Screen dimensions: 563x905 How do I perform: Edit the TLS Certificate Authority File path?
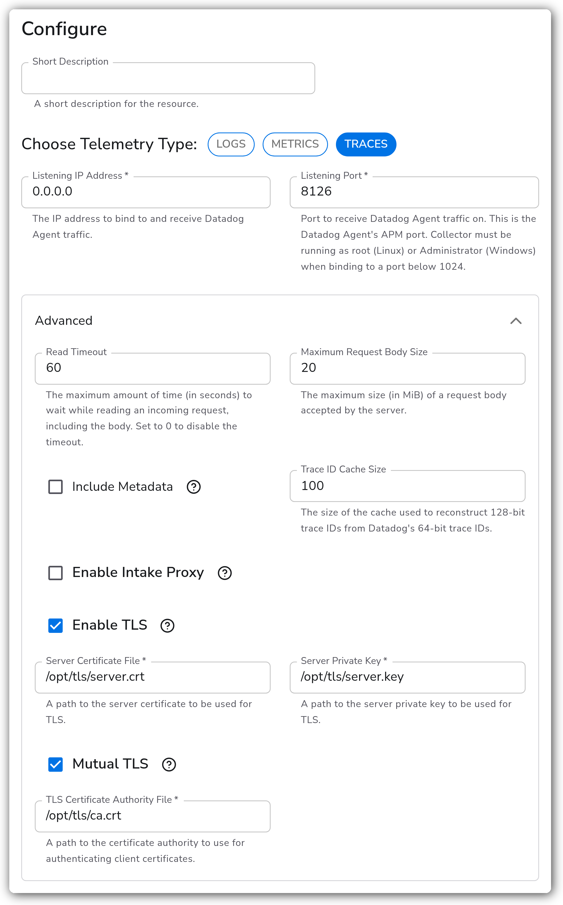pos(153,816)
